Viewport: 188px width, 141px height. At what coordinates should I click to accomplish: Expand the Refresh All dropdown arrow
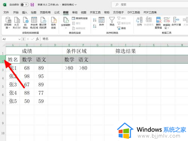(66, 28)
